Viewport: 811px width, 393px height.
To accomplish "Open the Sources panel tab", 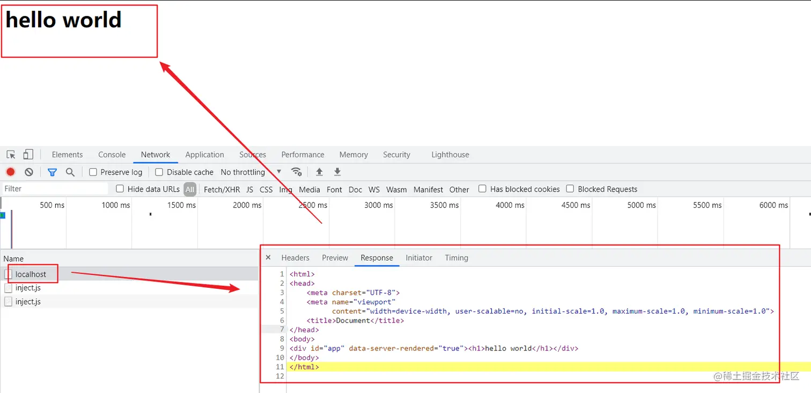I will click(253, 155).
